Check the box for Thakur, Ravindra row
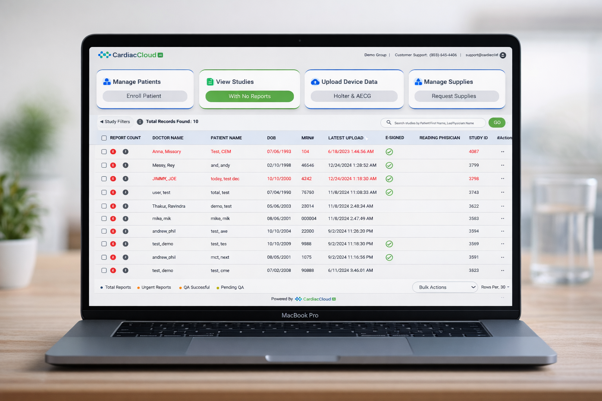The width and height of the screenshot is (602, 401). (104, 206)
